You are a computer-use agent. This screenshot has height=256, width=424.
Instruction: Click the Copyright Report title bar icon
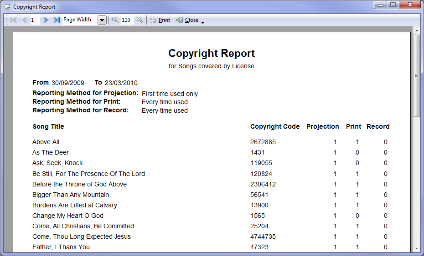pos(8,7)
